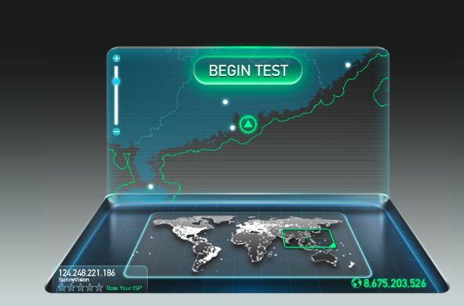The width and height of the screenshot is (464, 306).
Task: Zoom in the map with plus icon
Action: (x=117, y=59)
